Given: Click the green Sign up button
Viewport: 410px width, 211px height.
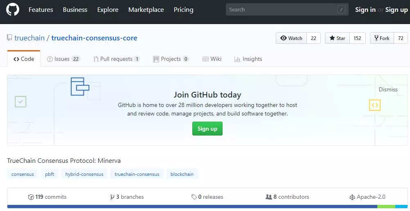Looking at the screenshot, I should [207, 129].
